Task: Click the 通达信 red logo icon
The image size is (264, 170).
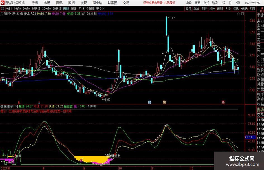Action: [x=3, y=3]
